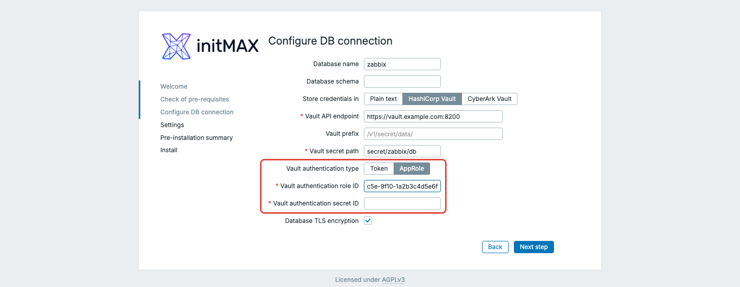
Task: Click the Vault authentication secret ID field
Action: pyautogui.click(x=402, y=203)
